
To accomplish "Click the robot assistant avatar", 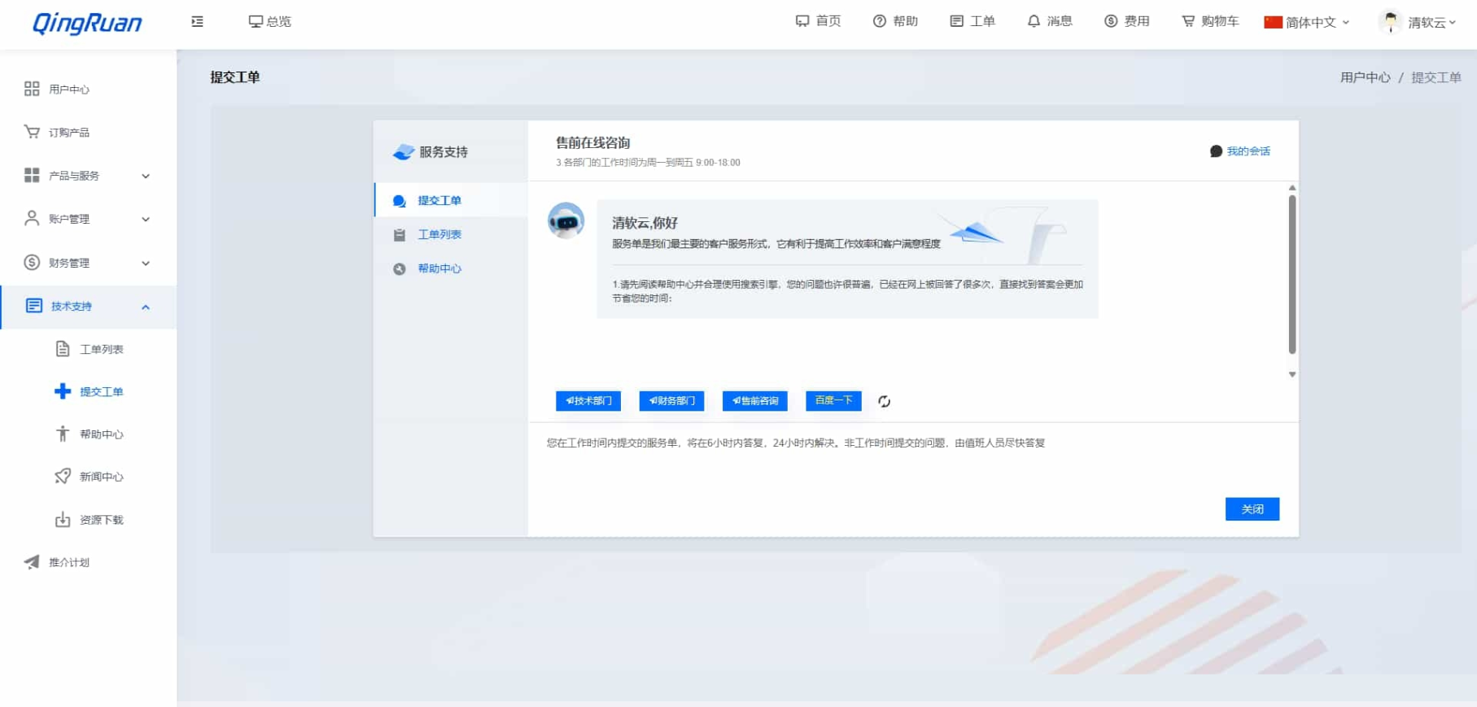I will (566, 220).
